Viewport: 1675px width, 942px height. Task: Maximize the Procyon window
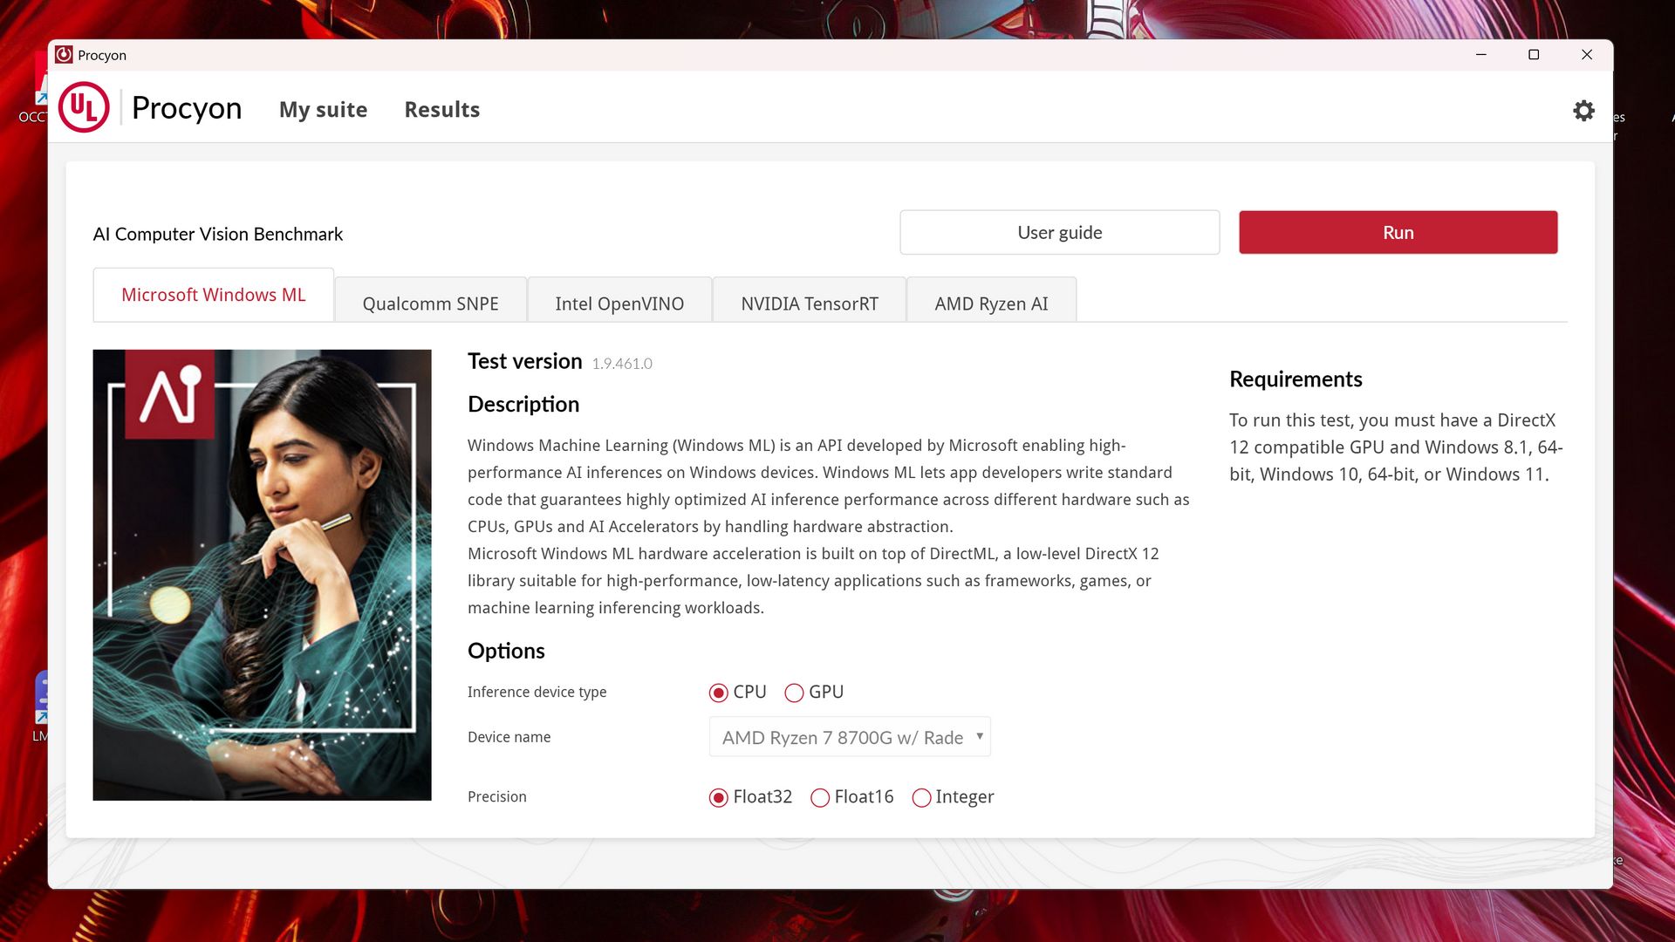[1534, 55]
